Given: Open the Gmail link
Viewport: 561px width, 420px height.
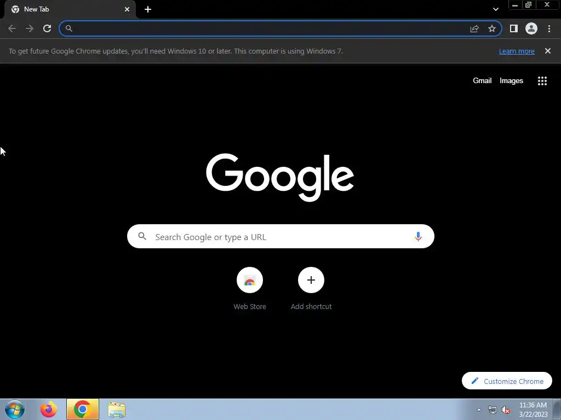Looking at the screenshot, I should [x=482, y=81].
